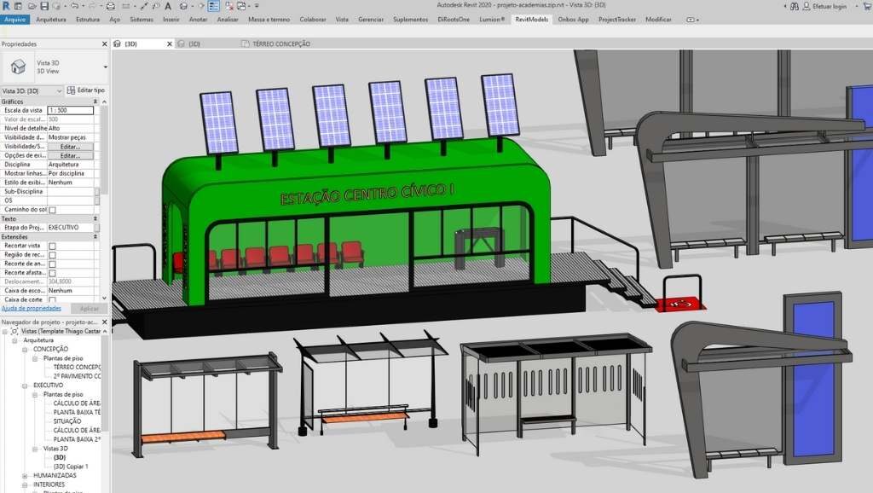Enable the Caminho do sol checkbox
873x493 pixels.
point(52,210)
